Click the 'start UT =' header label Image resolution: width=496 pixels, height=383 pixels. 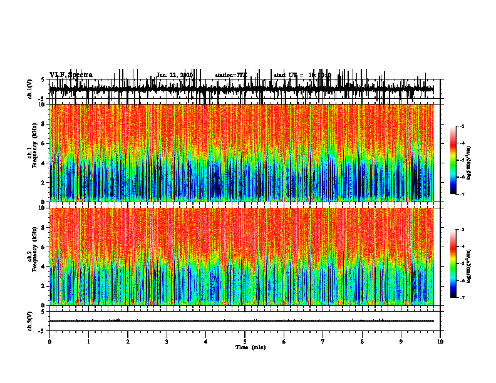(x=289, y=75)
